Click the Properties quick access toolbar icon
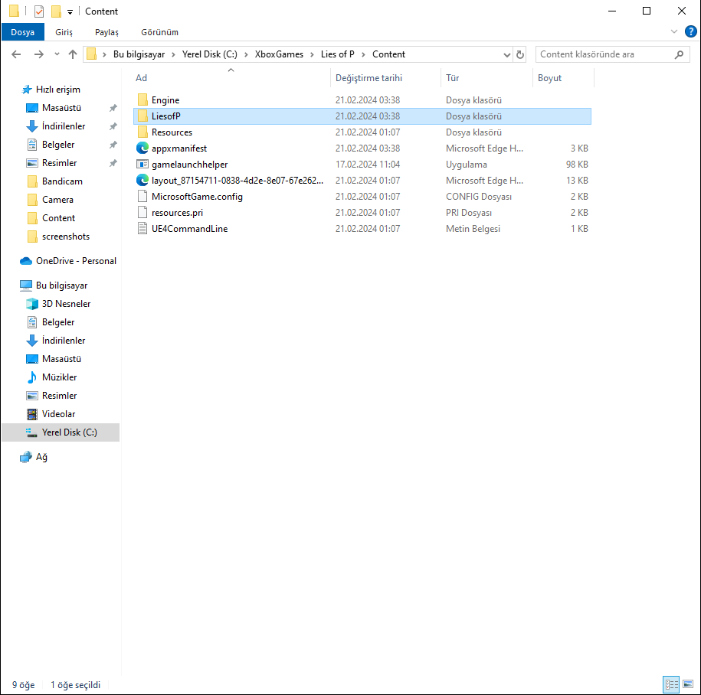Image resolution: width=701 pixels, height=695 pixels. click(39, 11)
